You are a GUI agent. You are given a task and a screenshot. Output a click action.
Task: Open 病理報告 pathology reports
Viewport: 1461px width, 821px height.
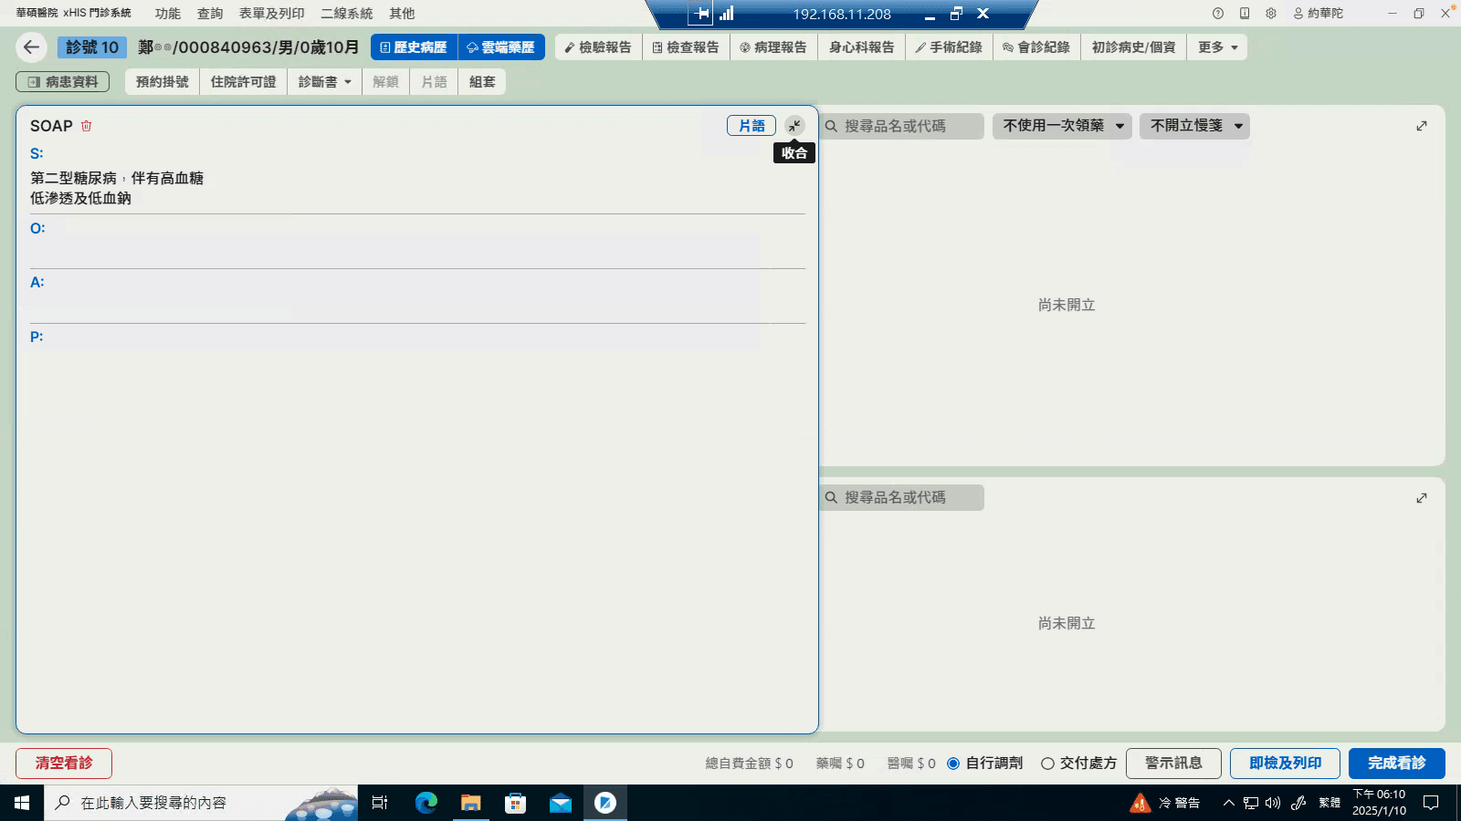(x=773, y=47)
